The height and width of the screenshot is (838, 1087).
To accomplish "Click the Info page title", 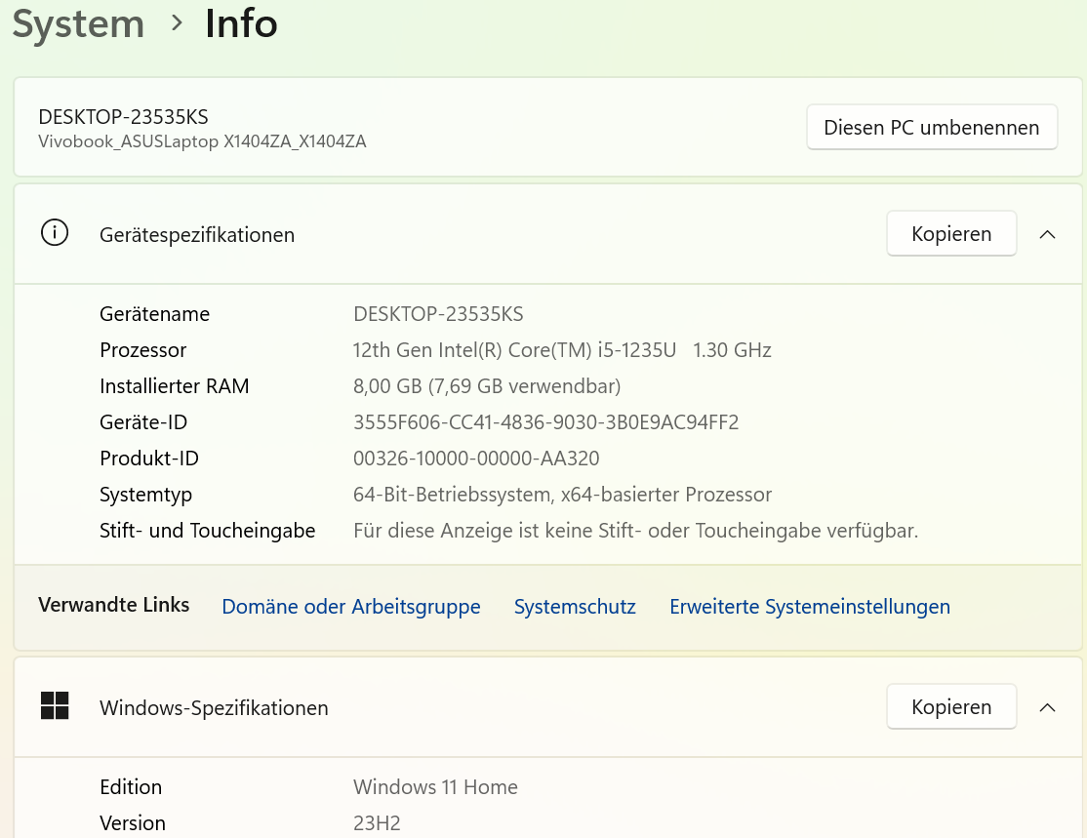I will 241,23.
